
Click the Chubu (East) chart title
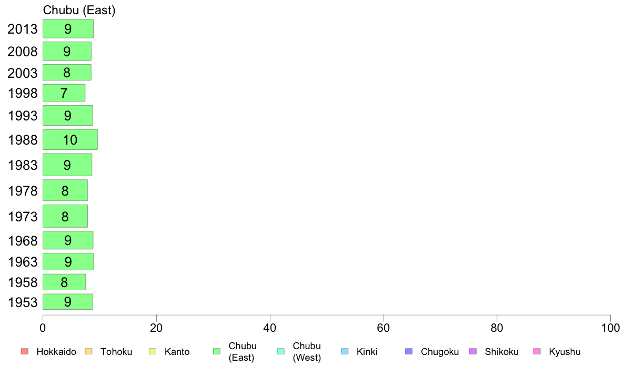coord(79,10)
